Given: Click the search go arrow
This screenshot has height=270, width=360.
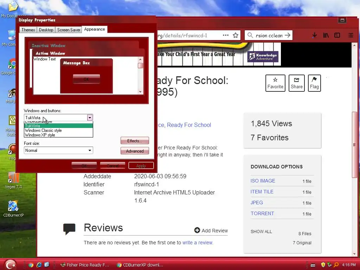Looking at the screenshot, I should click(x=288, y=35).
